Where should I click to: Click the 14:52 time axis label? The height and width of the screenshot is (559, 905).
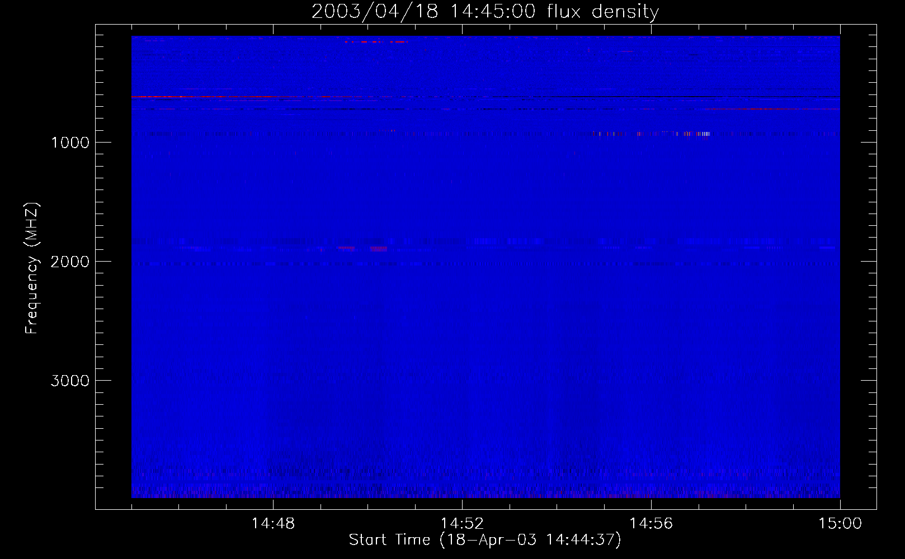pyautogui.click(x=462, y=523)
